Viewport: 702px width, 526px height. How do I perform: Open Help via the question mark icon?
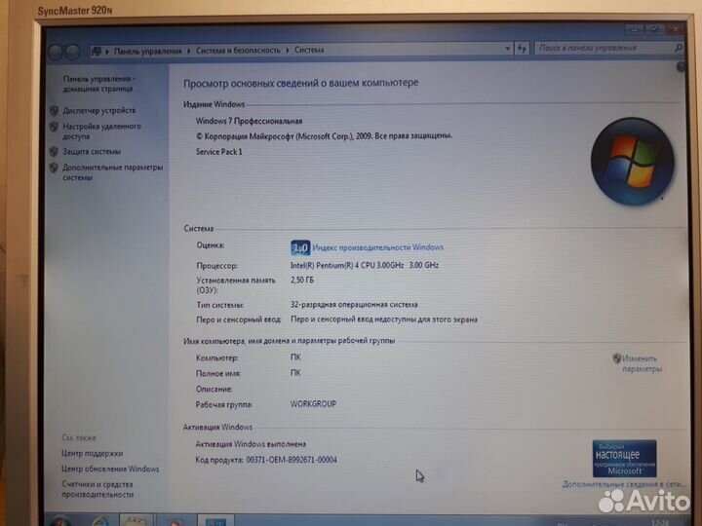click(681, 67)
